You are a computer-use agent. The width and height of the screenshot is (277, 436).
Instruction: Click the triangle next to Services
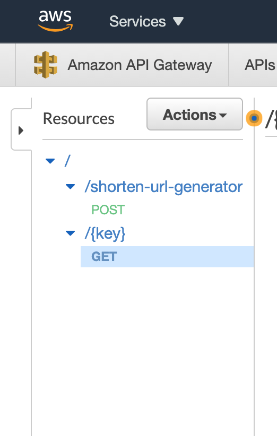click(178, 21)
